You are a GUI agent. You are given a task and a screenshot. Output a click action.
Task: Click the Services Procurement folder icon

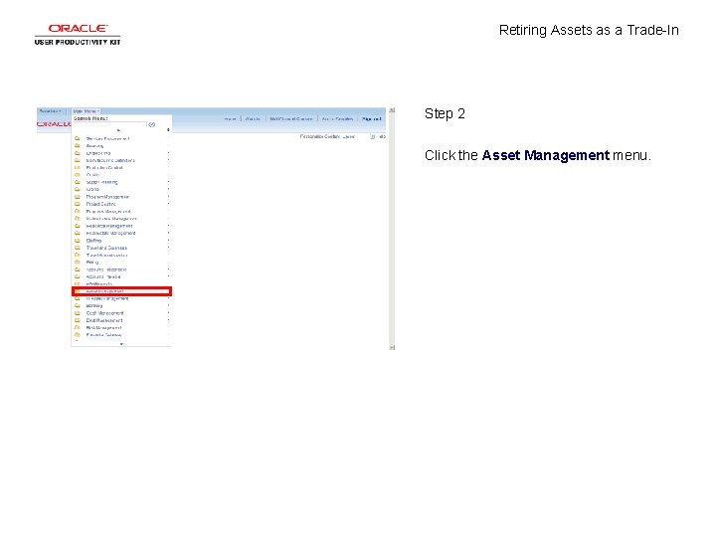coord(78,138)
